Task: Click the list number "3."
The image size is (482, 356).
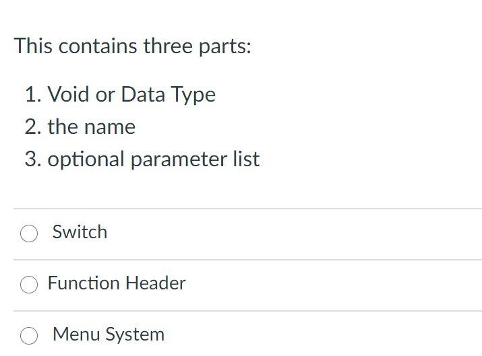Action: click(x=33, y=159)
